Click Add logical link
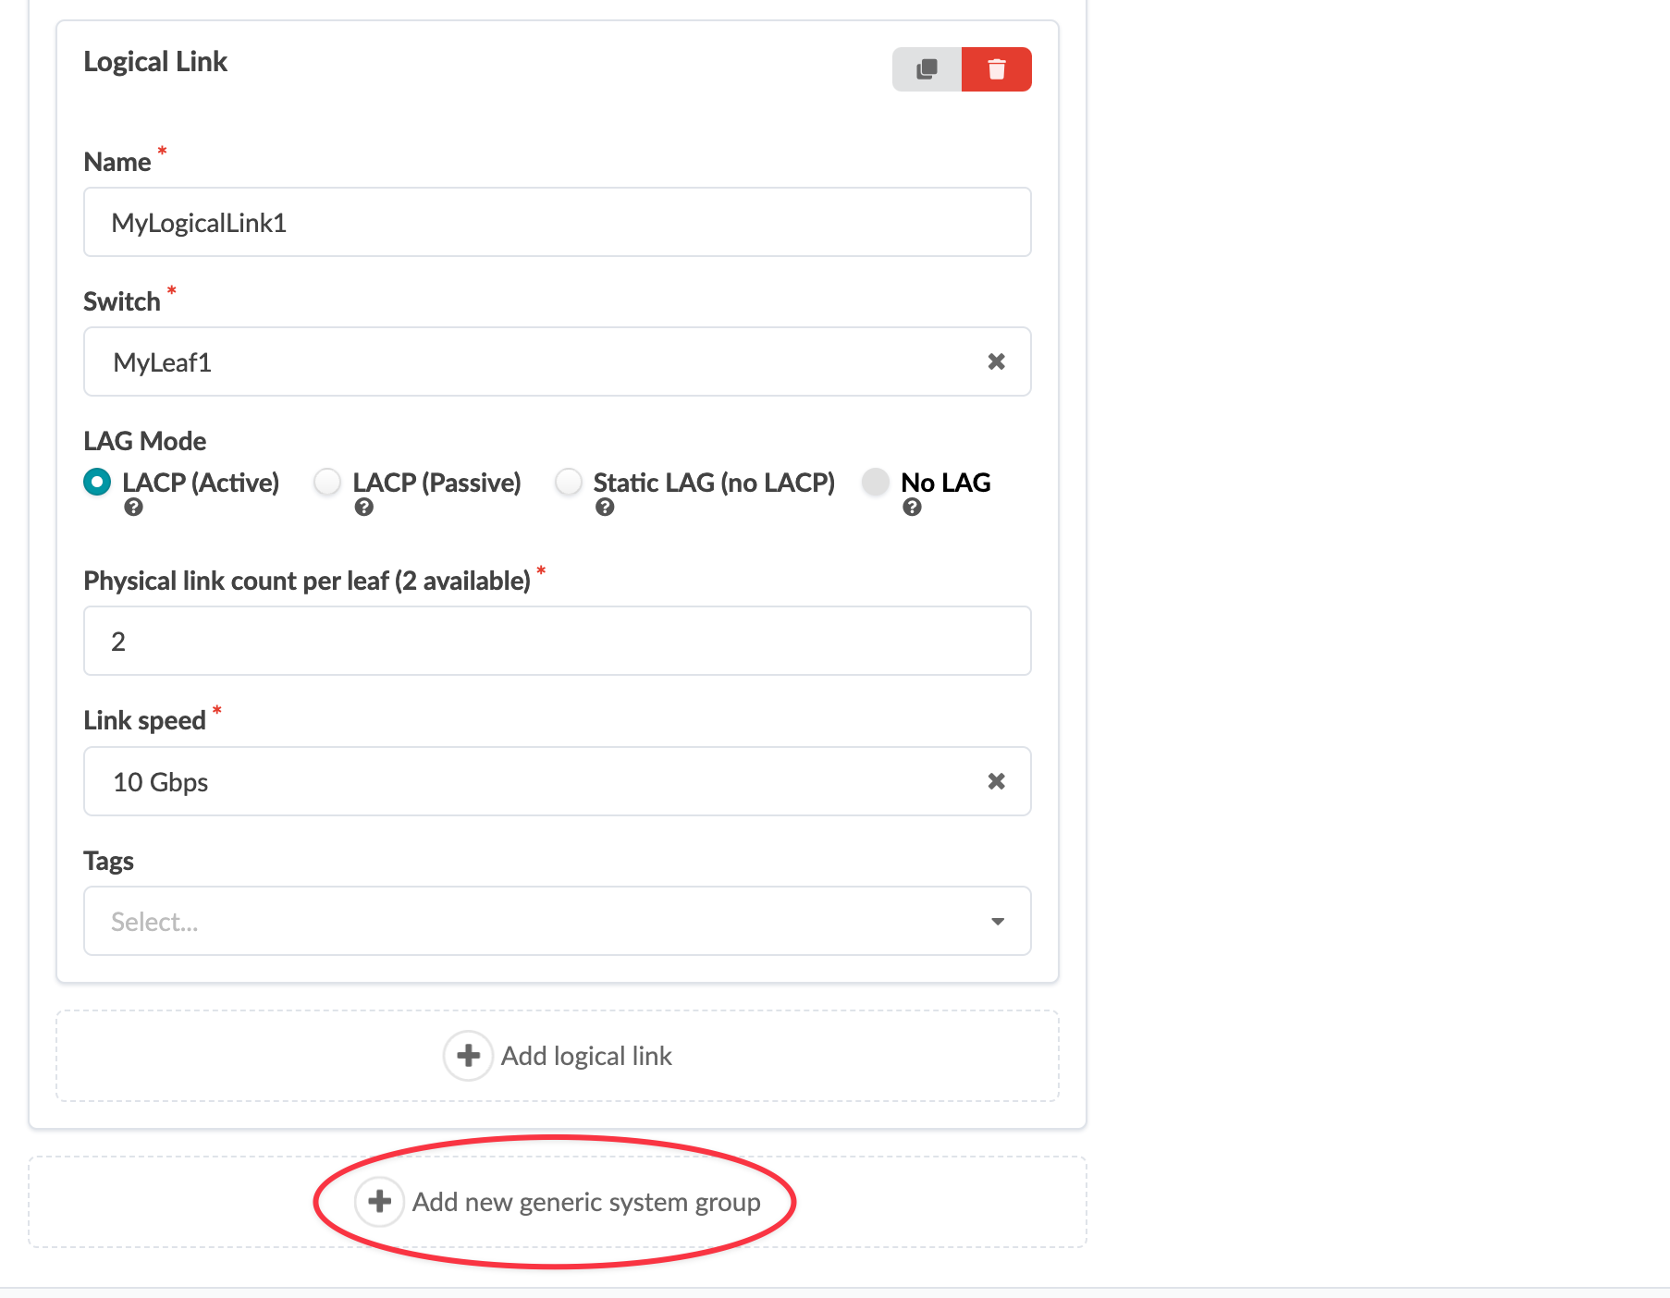Screen dimensions: 1670x1298 585,1056
